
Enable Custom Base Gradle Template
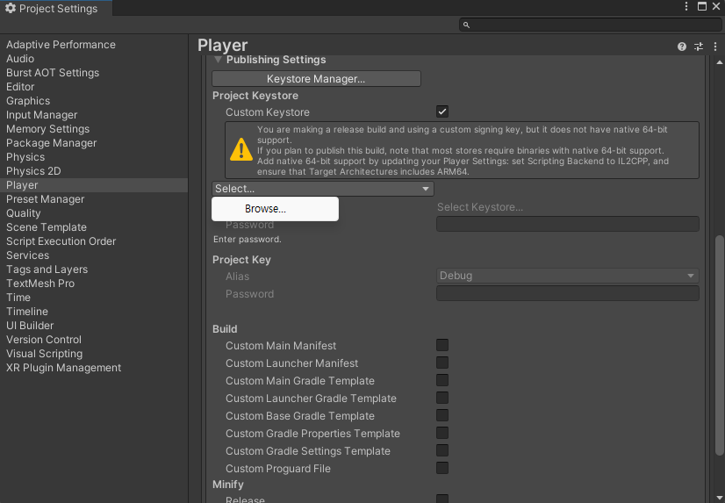coord(442,415)
